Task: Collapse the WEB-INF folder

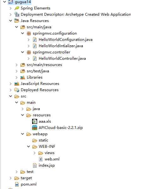Action: 29,147
